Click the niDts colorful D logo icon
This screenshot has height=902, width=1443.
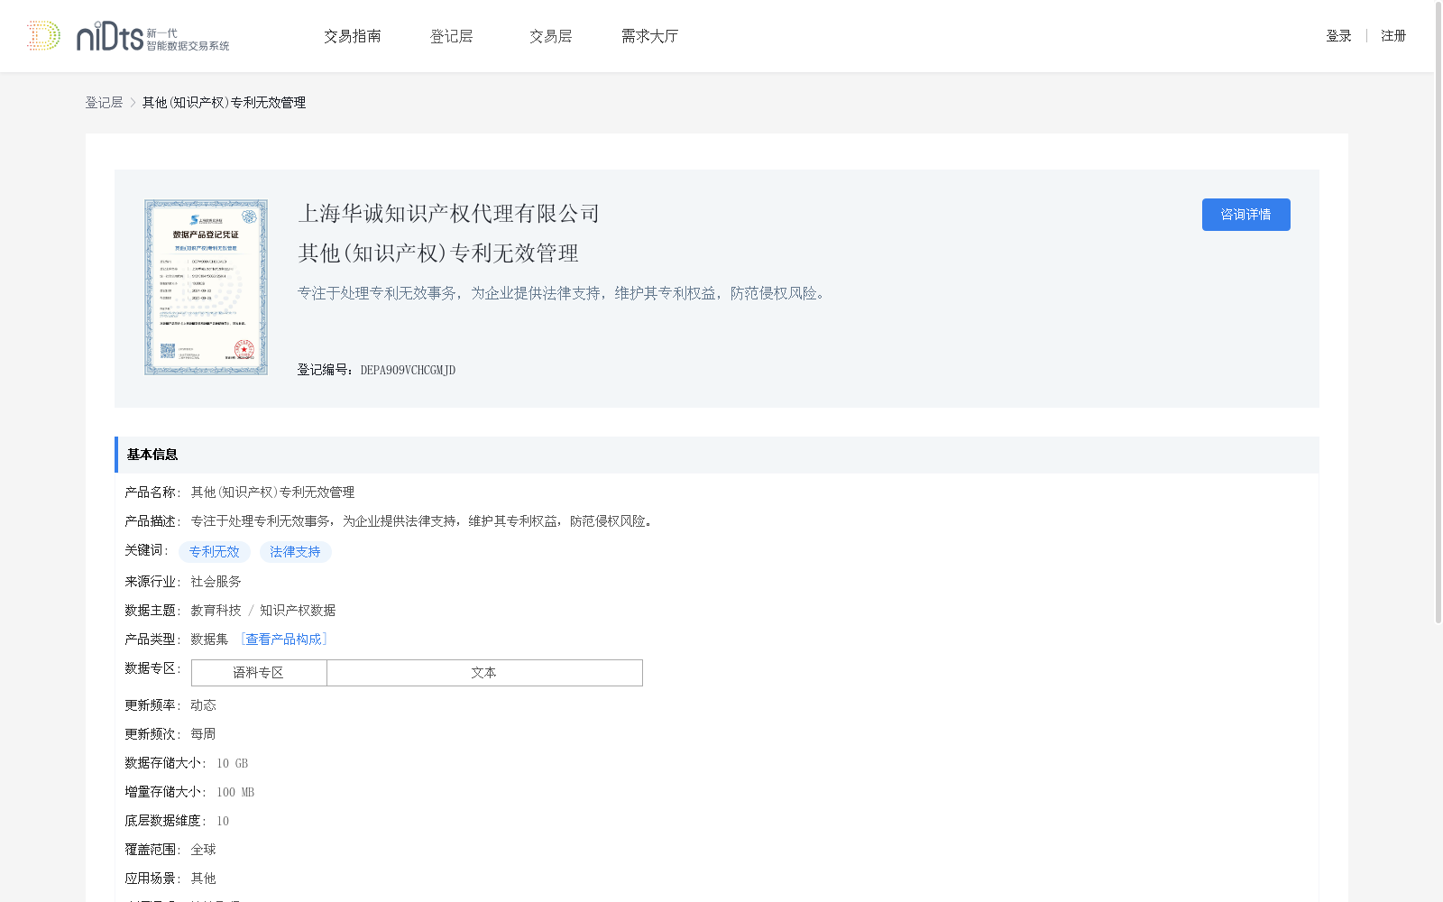click(x=43, y=36)
